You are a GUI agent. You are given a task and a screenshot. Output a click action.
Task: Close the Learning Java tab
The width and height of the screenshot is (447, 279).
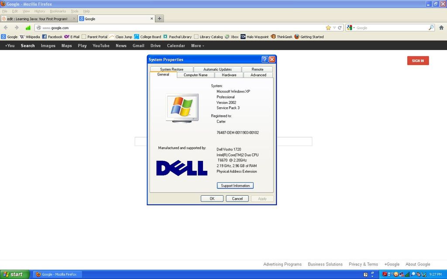(x=74, y=18)
